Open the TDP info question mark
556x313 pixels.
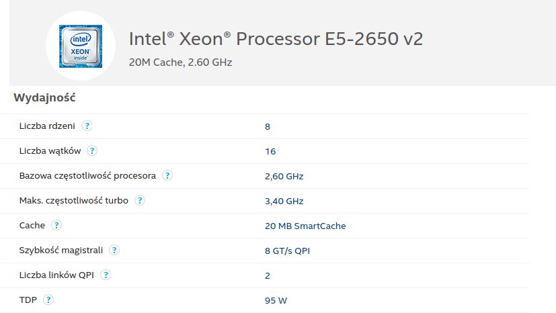click(x=48, y=300)
